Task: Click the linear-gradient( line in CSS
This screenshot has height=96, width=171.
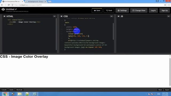Action: coord(75,34)
